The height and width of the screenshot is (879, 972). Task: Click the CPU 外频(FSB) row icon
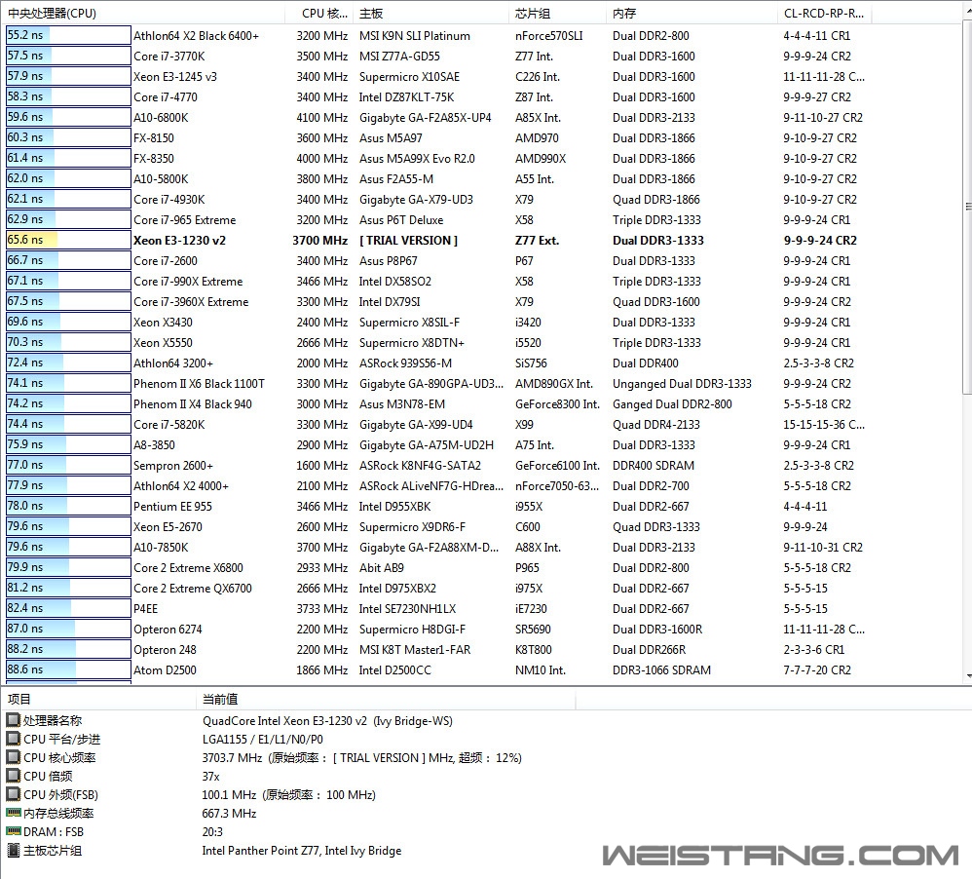13,794
